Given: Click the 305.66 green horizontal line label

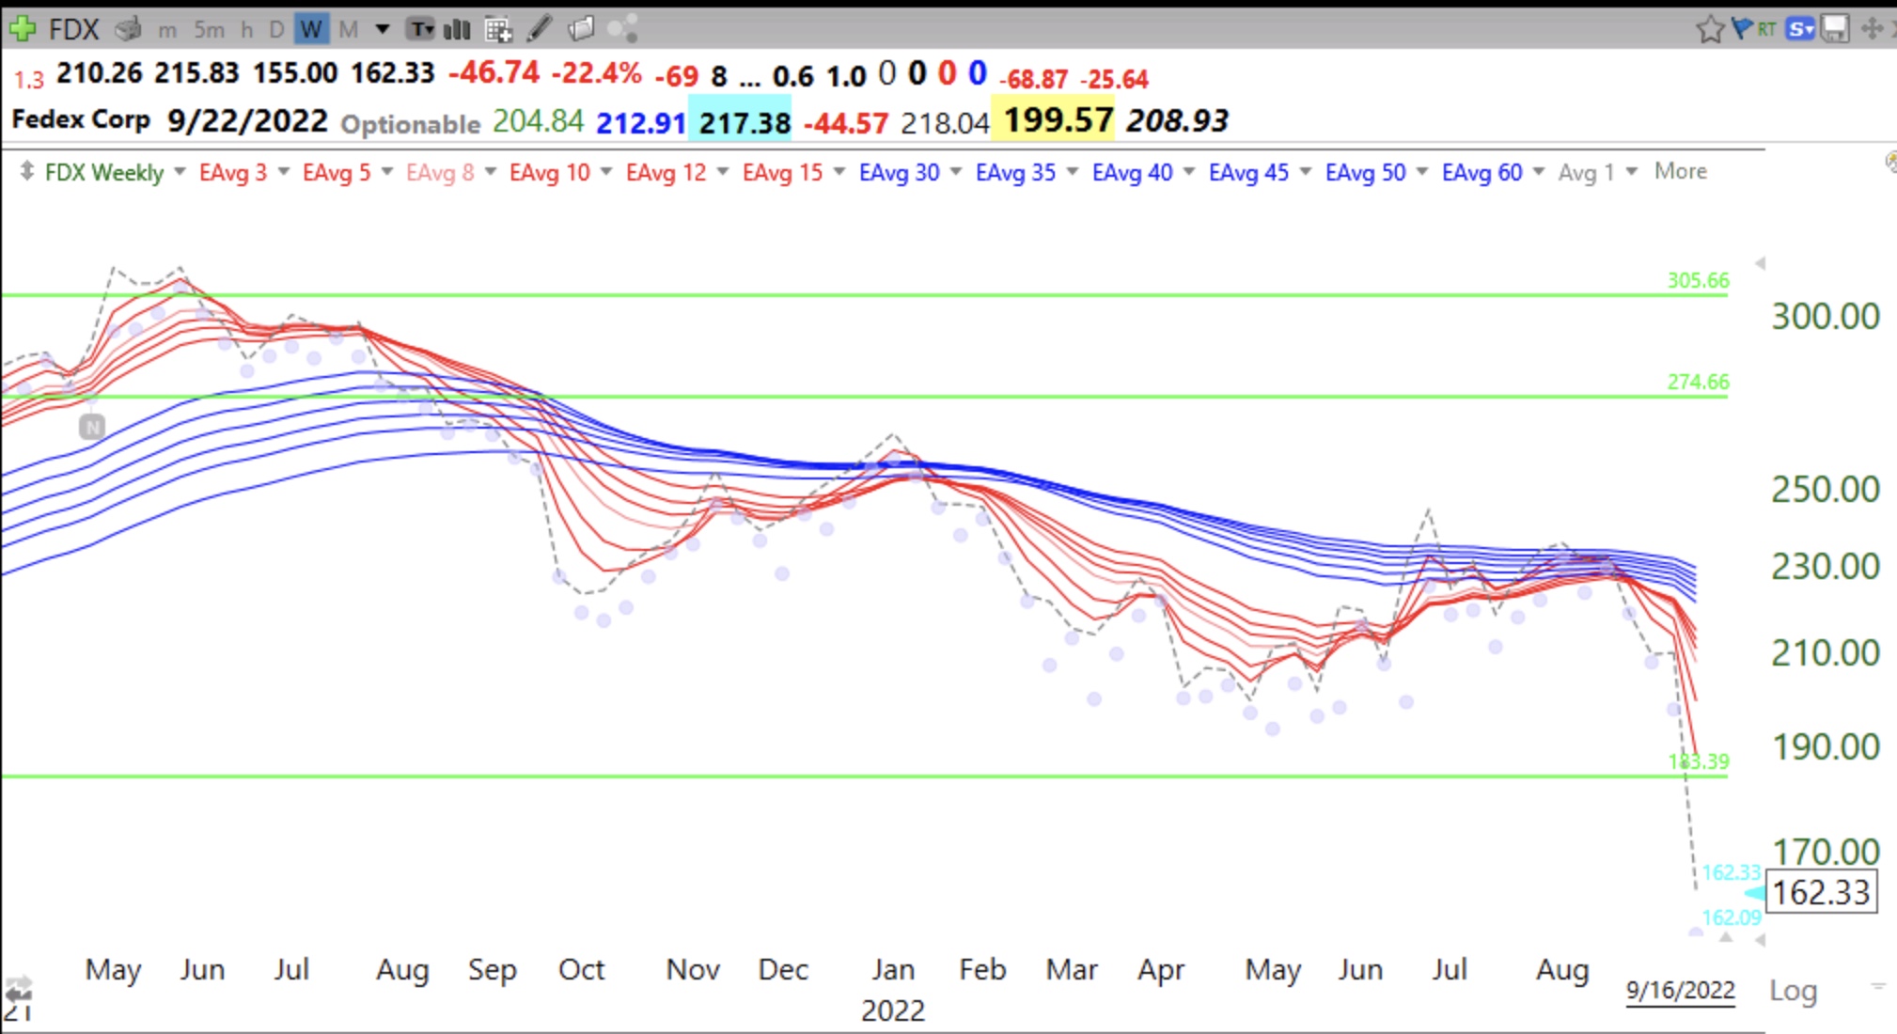Looking at the screenshot, I should pos(1698,280).
